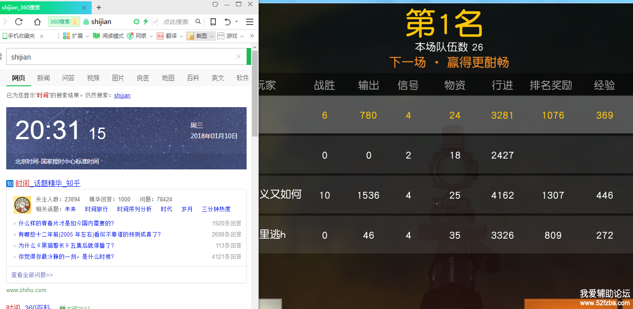Open related topic 时间旅行
This screenshot has height=309, width=633.
[x=97, y=209]
